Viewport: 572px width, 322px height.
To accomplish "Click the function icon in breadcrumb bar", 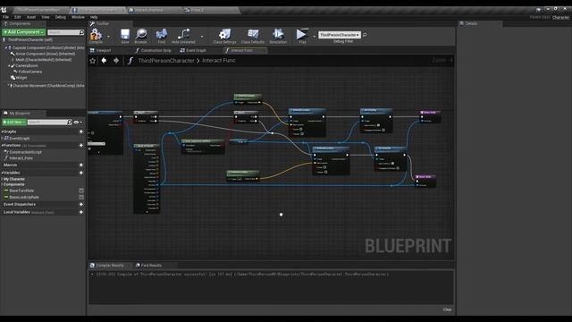I will (x=130, y=61).
